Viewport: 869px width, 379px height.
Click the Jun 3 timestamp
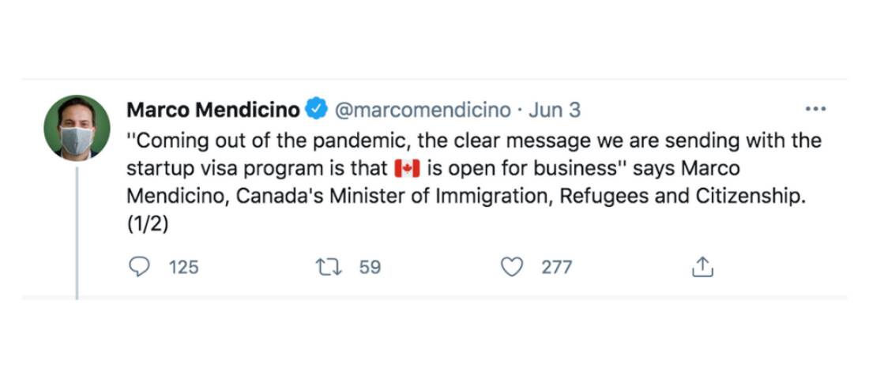(x=555, y=110)
